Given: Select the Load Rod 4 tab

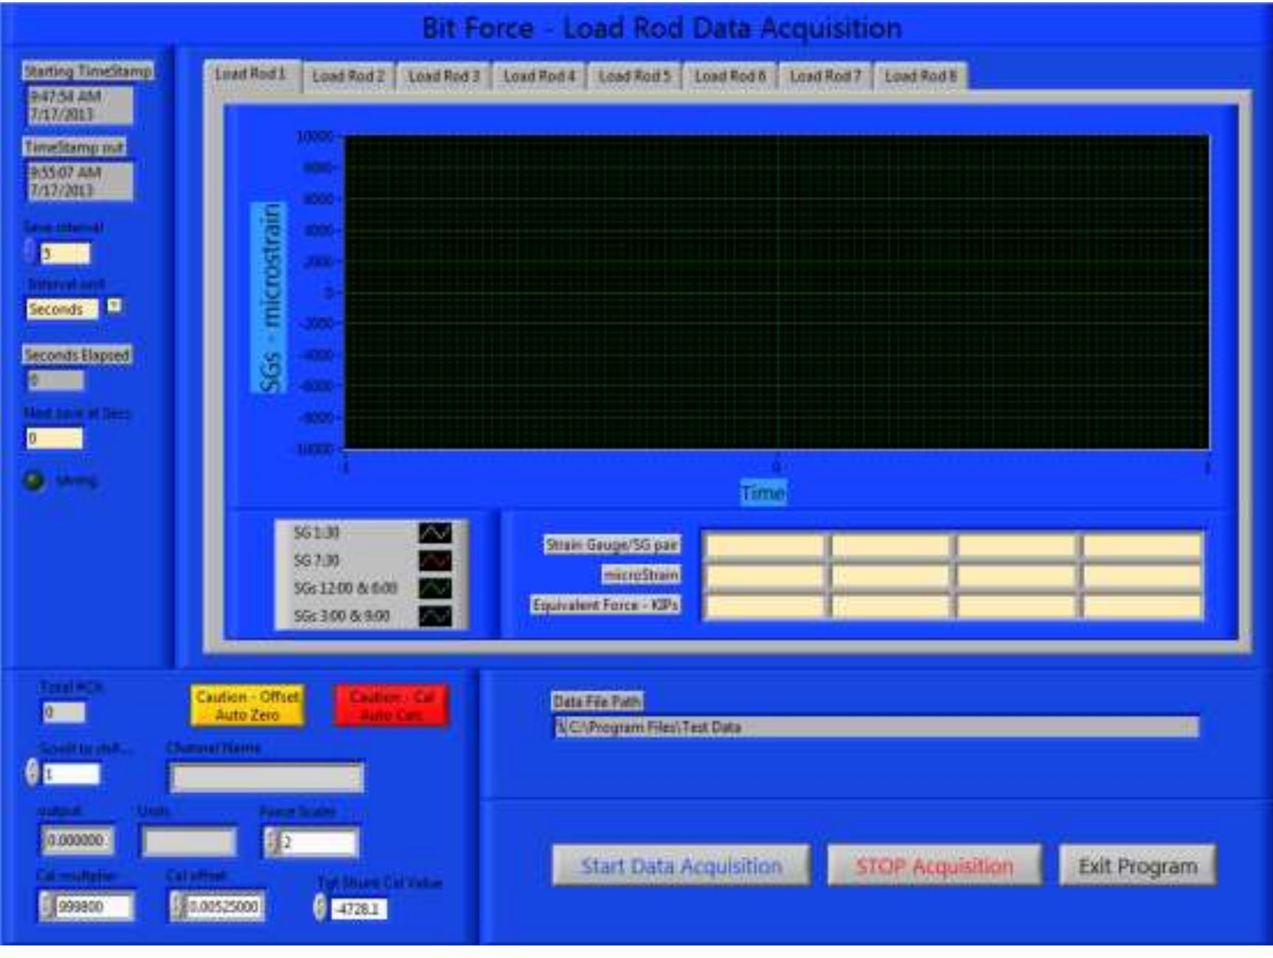Looking at the screenshot, I should pos(538,76).
